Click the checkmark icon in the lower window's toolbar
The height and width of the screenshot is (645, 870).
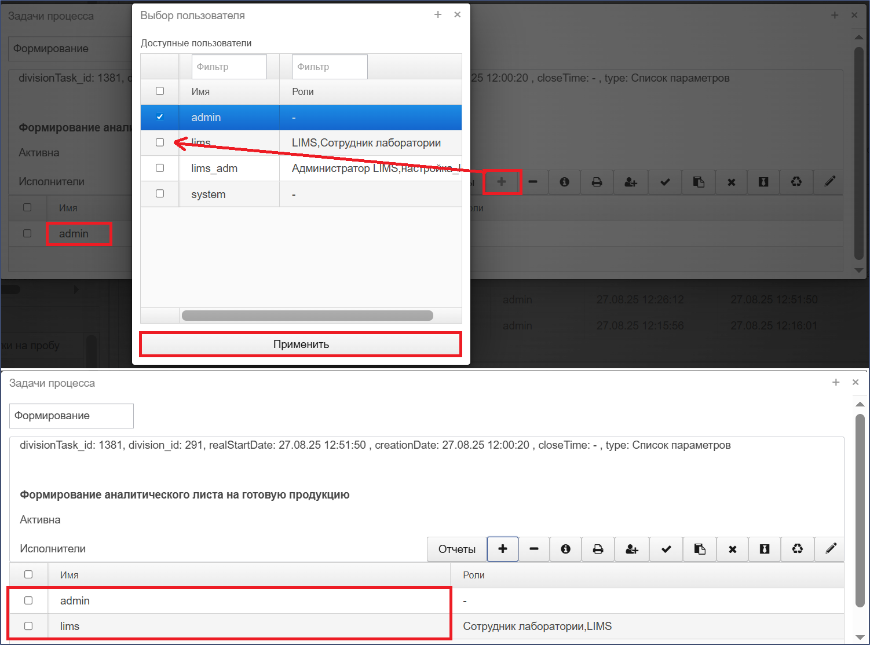point(666,549)
